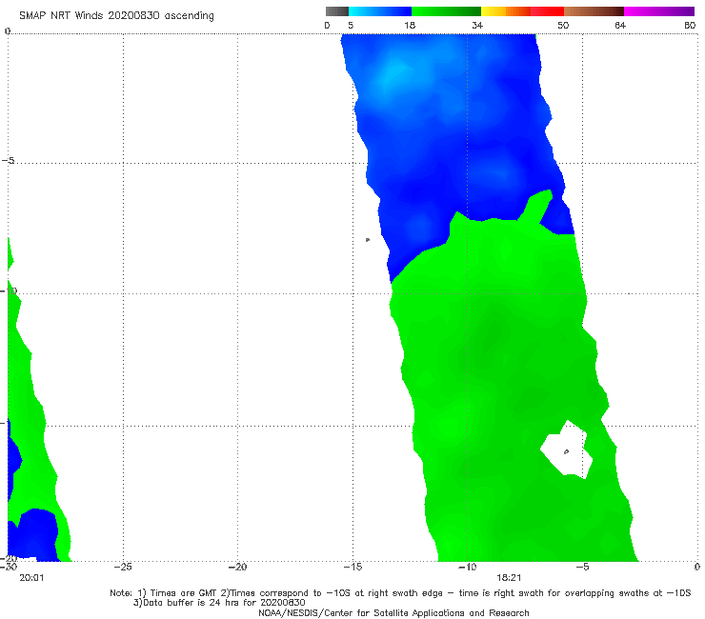Click the 'Times are GMT' note line

click(400, 593)
